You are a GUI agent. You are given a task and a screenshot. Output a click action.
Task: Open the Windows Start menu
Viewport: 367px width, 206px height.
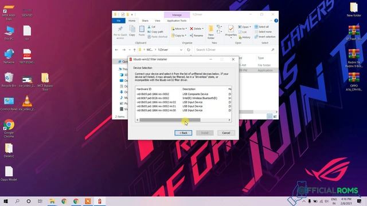tap(6, 201)
